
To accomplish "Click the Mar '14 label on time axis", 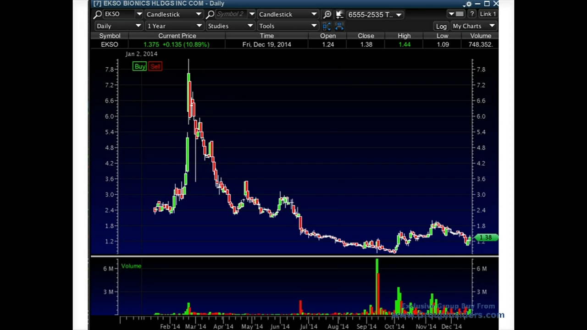I will [x=196, y=326].
